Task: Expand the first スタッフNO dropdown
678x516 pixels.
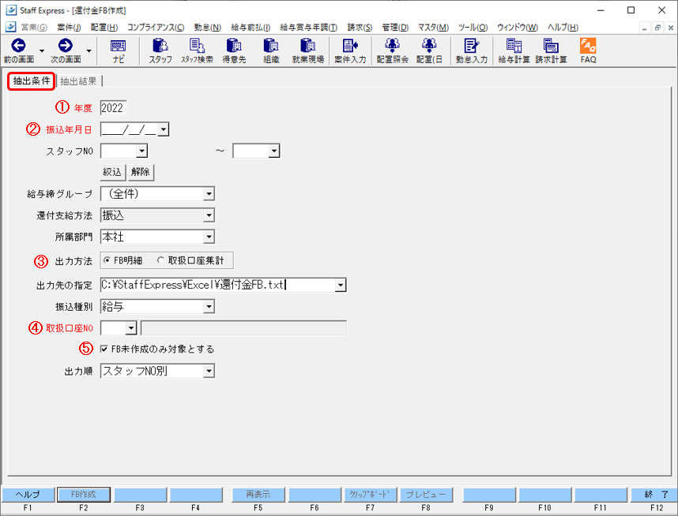Action: pyautogui.click(x=141, y=151)
